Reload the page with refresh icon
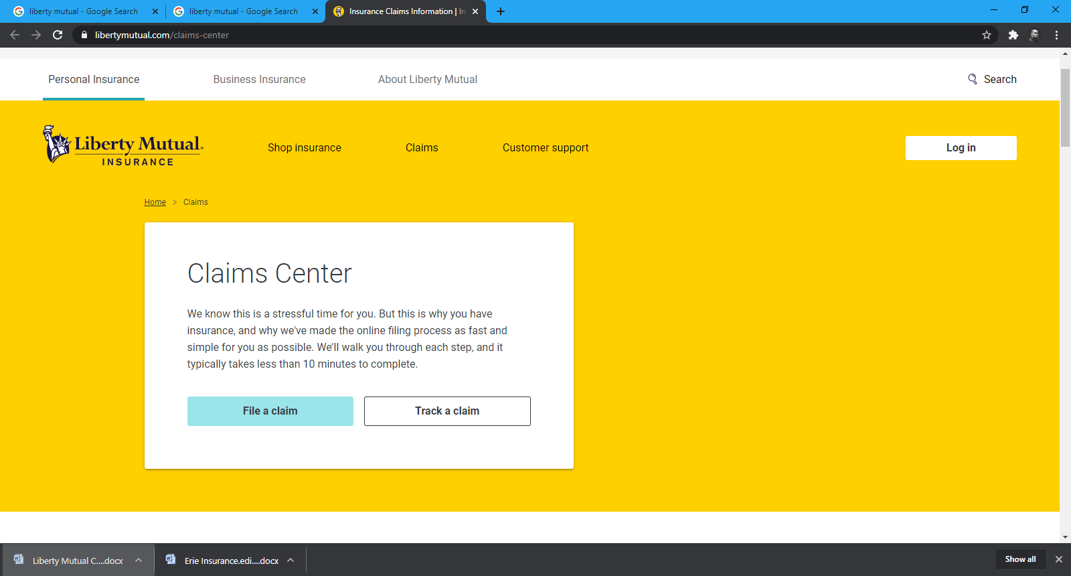This screenshot has width=1071, height=576. click(58, 35)
